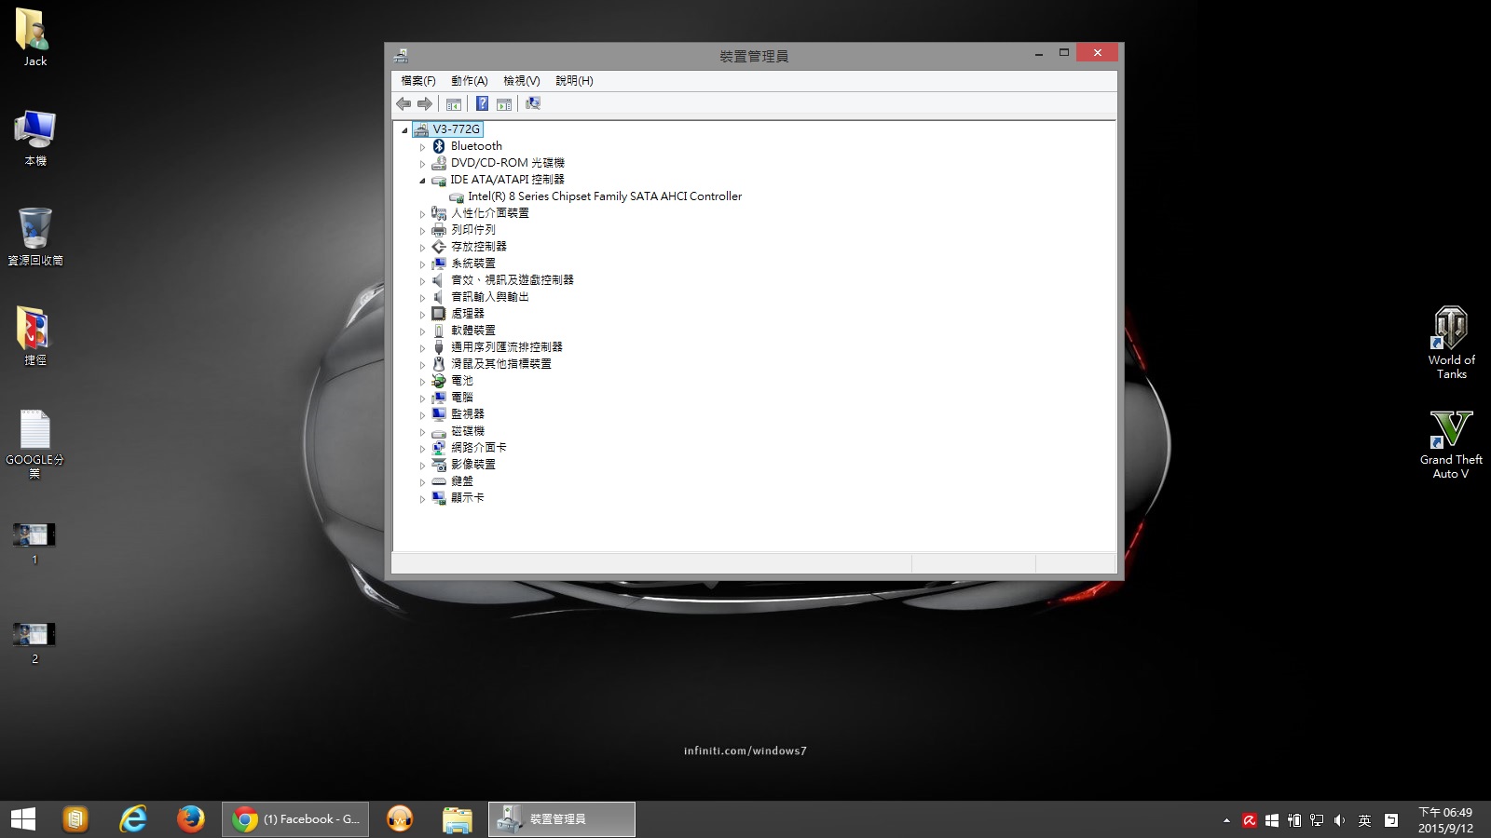The height and width of the screenshot is (838, 1491).
Task: Click the Bluetooth device icon
Action: (439, 146)
